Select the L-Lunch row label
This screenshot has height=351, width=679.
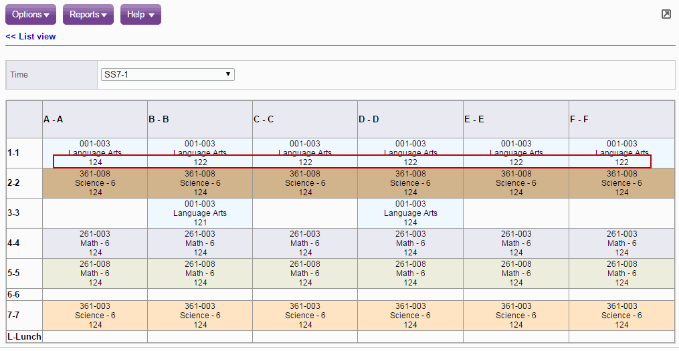point(24,337)
